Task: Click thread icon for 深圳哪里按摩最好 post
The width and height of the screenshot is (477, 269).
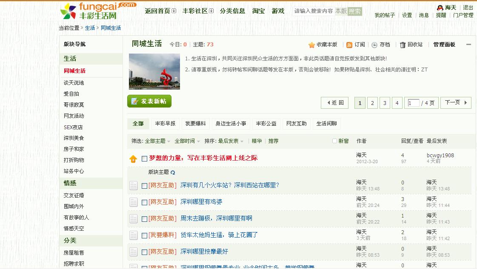Action: click(x=133, y=252)
